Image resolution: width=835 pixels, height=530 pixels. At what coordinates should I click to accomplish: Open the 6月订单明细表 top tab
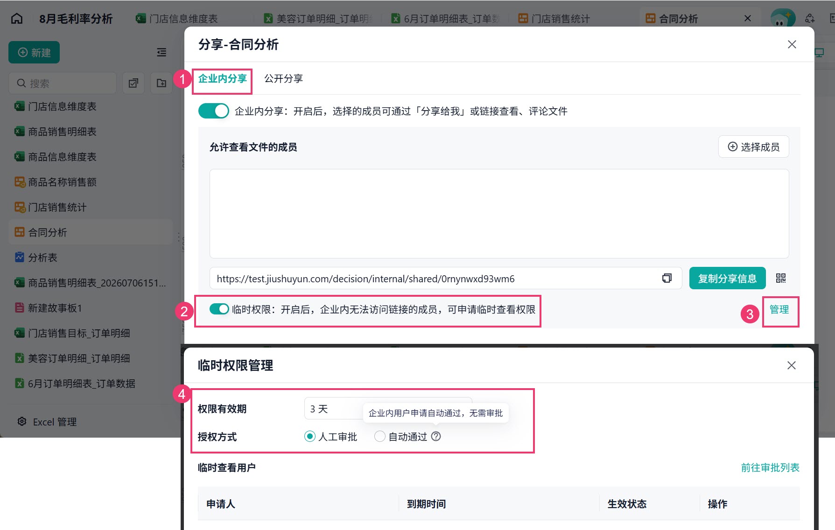pos(445,19)
